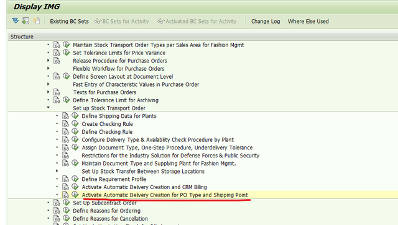Viewport: 398px width, 225px height.
Task: Open documentation icon for Define Shipping Data for Plants
Action: pos(65,116)
